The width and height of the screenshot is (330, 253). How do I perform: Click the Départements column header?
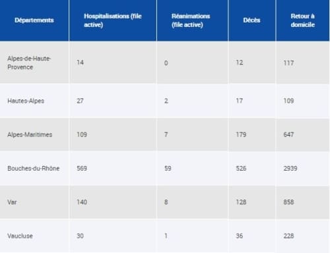[34, 20]
